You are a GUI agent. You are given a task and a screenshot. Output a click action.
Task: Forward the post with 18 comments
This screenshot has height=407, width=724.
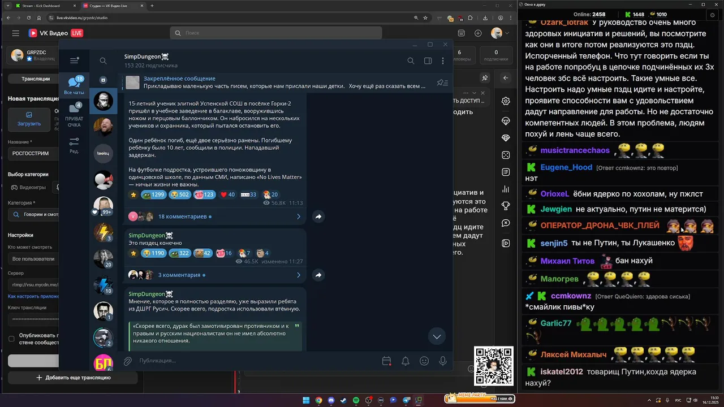318,217
